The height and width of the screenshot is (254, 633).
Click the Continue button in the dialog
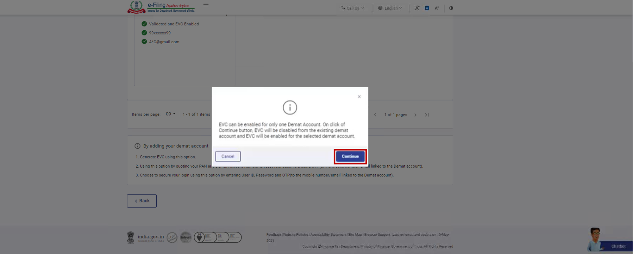[350, 156]
